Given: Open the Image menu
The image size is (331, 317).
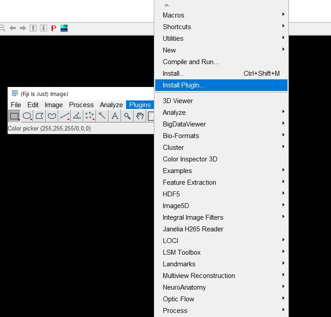Looking at the screenshot, I should (54, 105).
